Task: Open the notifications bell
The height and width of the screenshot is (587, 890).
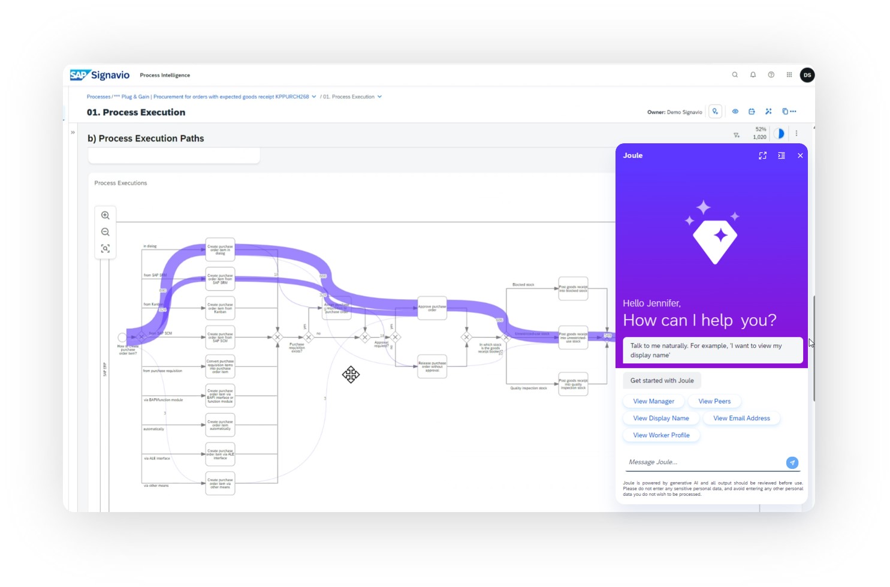Action: click(753, 75)
